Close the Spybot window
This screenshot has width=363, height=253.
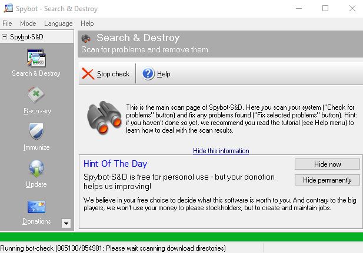click(352, 9)
